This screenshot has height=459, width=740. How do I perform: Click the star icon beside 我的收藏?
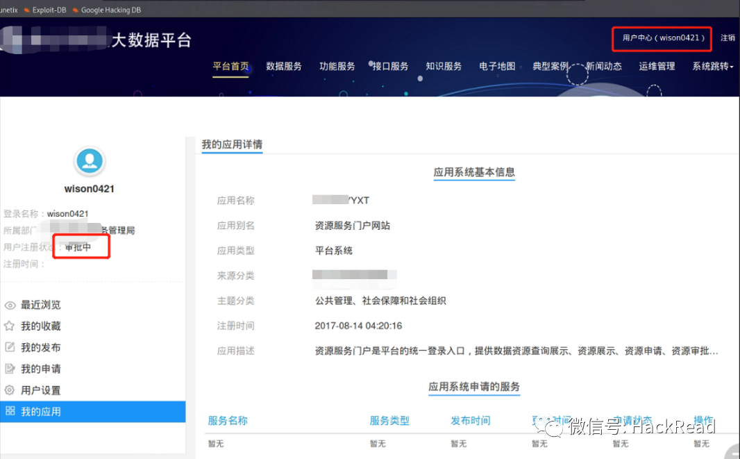coord(10,326)
